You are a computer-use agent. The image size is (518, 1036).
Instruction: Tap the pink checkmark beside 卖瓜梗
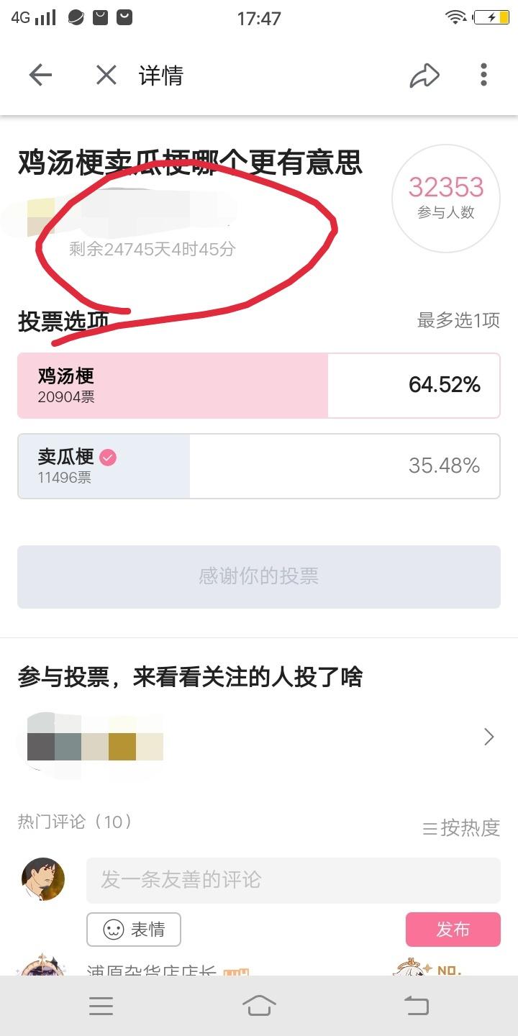tap(108, 457)
